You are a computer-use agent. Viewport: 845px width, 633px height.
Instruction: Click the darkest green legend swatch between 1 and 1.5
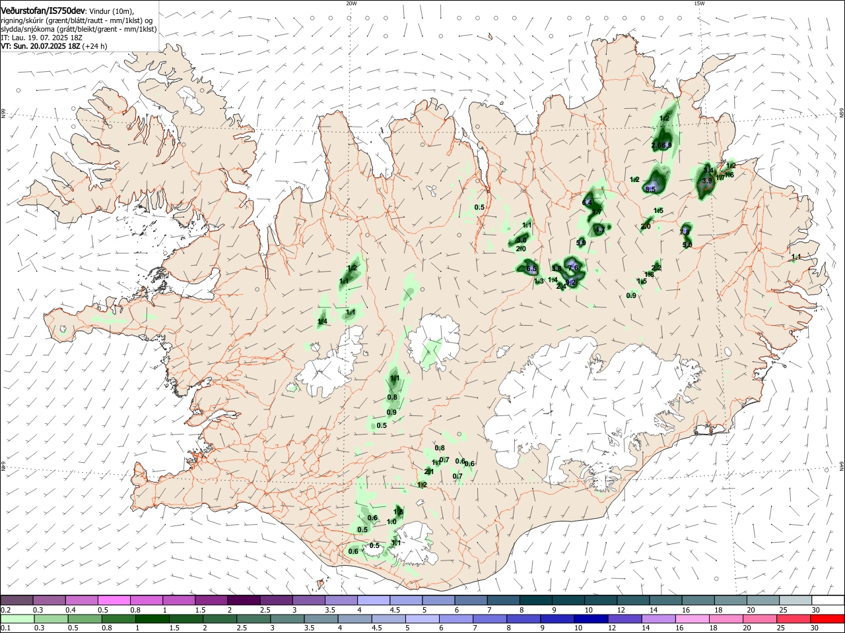(x=152, y=618)
